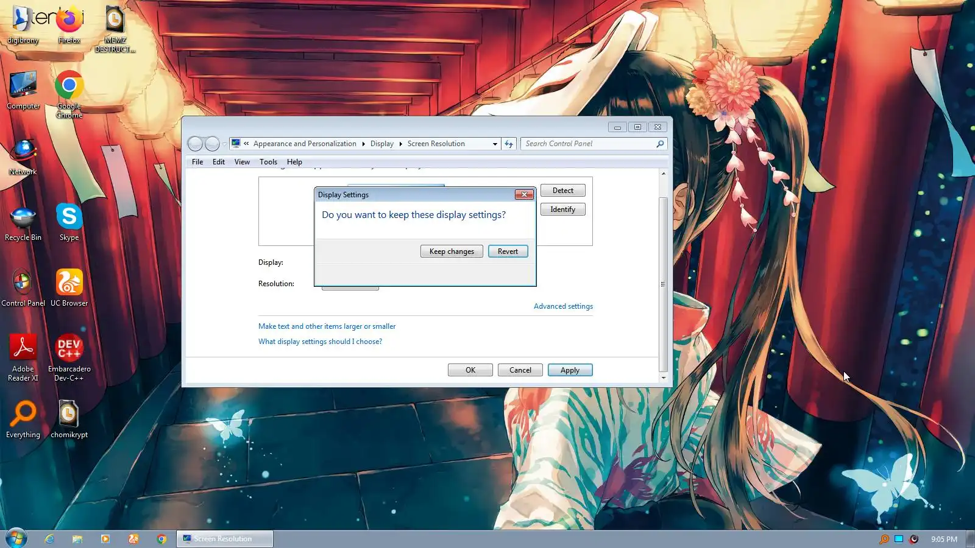This screenshot has height=548, width=975.
Task: Select the MEMZ DESTRUCT desktop icon
Action: tap(115, 29)
